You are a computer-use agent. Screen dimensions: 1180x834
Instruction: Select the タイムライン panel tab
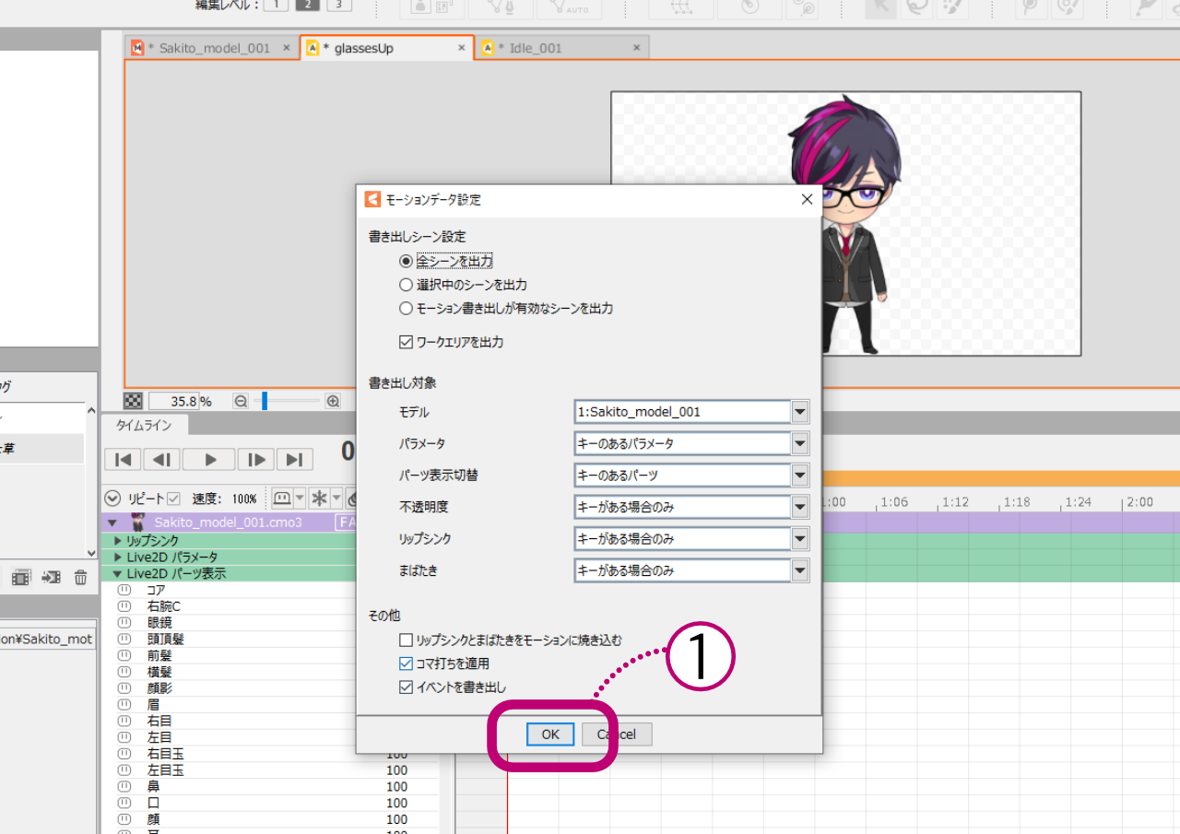[x=144, y=425]
